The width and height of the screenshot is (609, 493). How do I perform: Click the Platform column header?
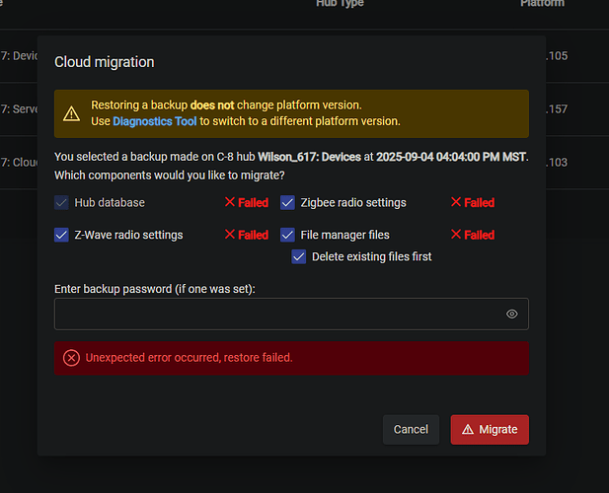coord(542,4)
